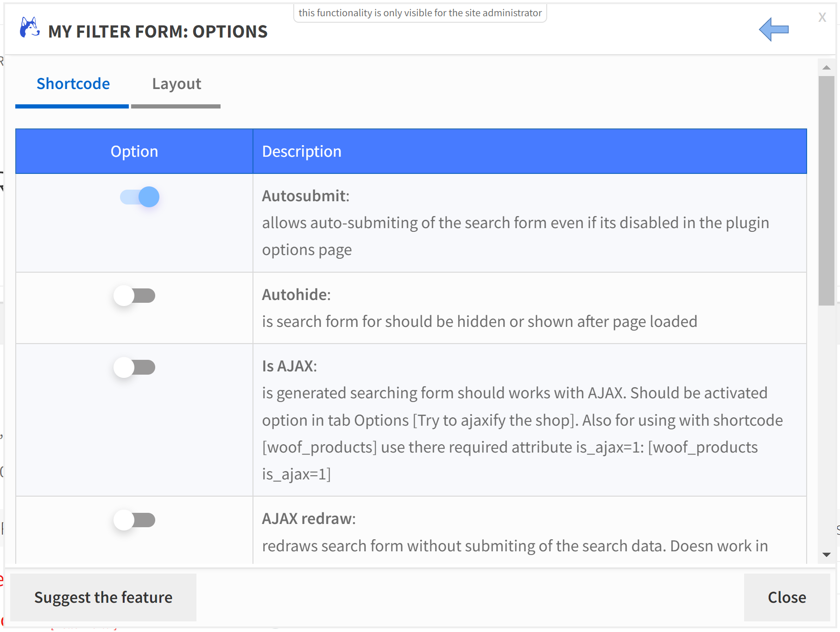Click the Is AJAX description text
840x632 pixels.
[x=522, y=434]
